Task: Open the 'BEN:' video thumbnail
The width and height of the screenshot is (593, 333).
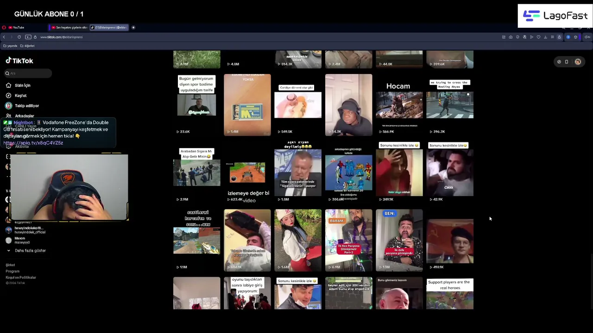Action: pos(399,240)
